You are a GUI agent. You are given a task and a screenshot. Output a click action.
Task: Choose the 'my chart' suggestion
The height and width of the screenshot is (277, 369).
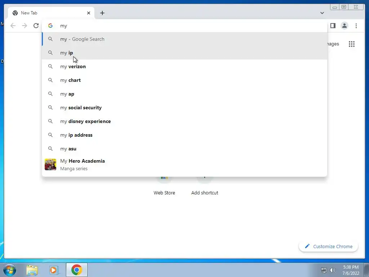(x=184, y=80)
